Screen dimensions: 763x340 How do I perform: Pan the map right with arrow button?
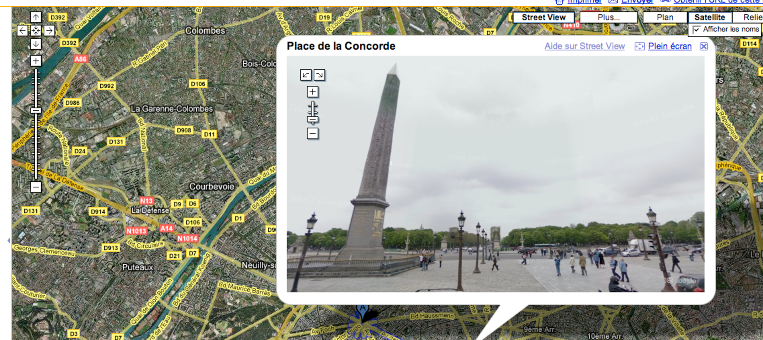(49, 31)
